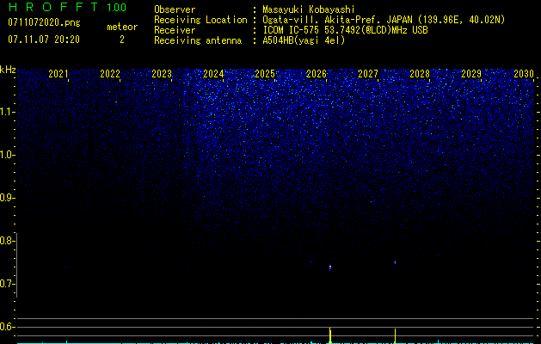Click the 2028 time axis marker
Viewport: 541px width, 344px height.
click(420, 73)
